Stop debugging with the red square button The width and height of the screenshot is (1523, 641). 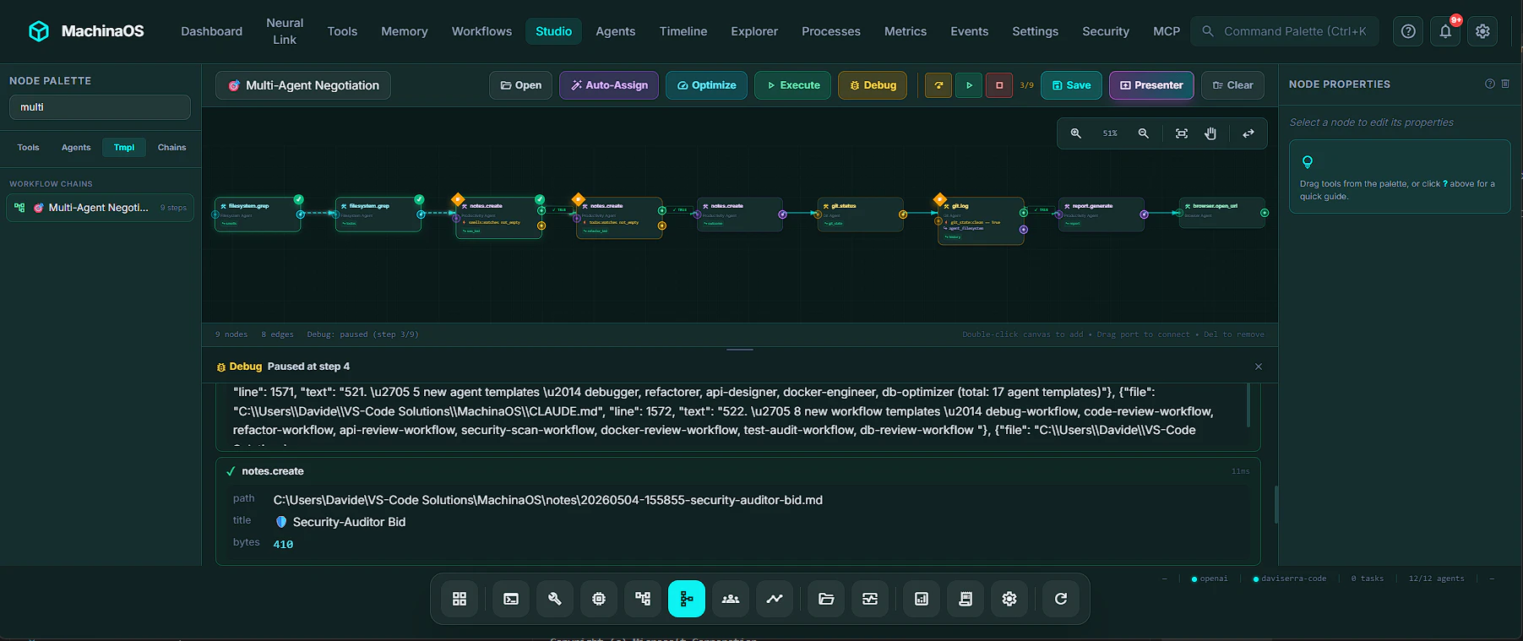(x=999, y=85)
